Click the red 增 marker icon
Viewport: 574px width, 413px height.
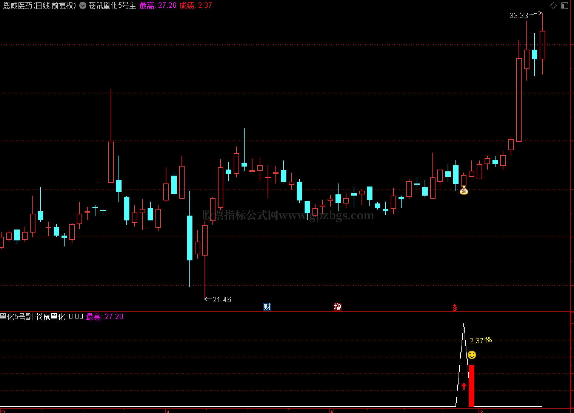[x=338, y=307]
